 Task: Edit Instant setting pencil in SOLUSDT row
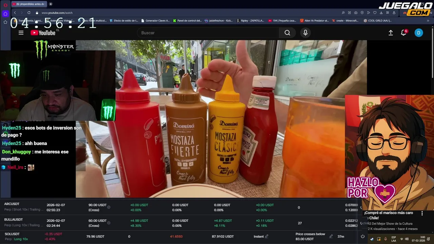pos(267,237)
